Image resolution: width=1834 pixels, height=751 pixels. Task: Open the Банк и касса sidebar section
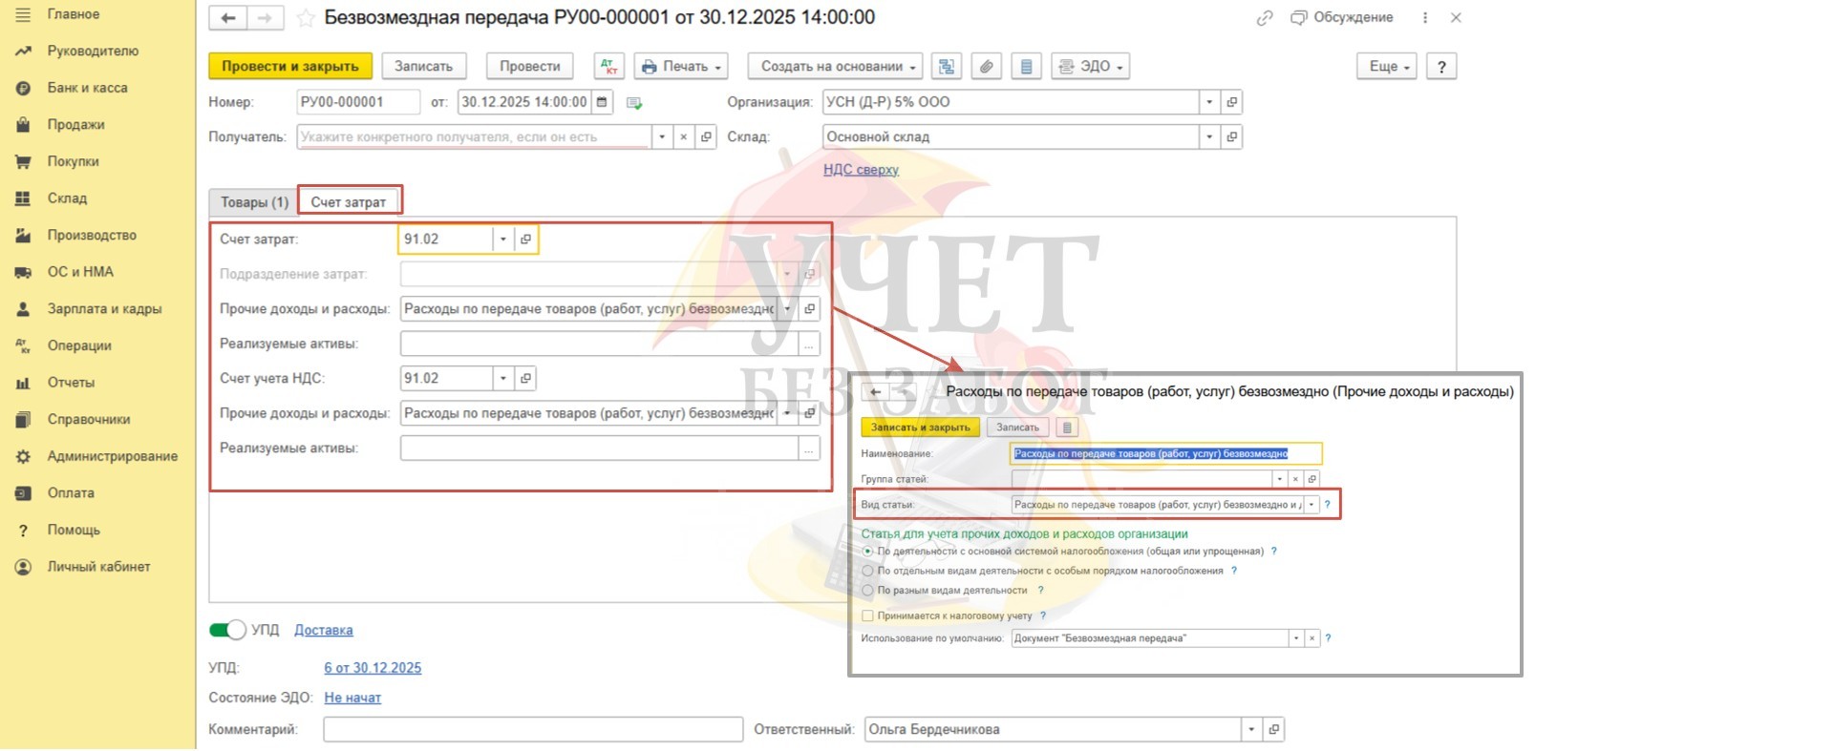point(88,88)
